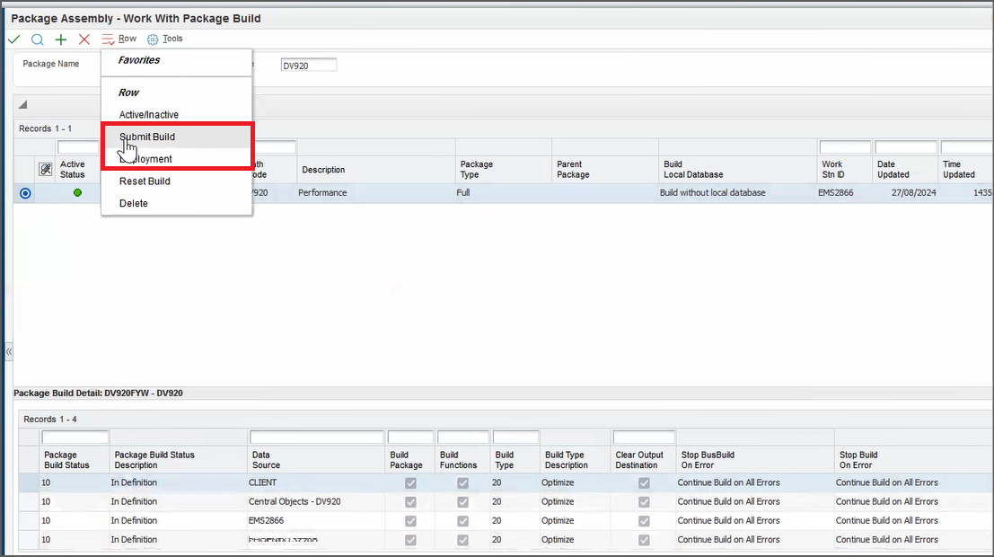Click the Build Type Description column header
This screenshot has height=557, width=994.
(566, 460)
